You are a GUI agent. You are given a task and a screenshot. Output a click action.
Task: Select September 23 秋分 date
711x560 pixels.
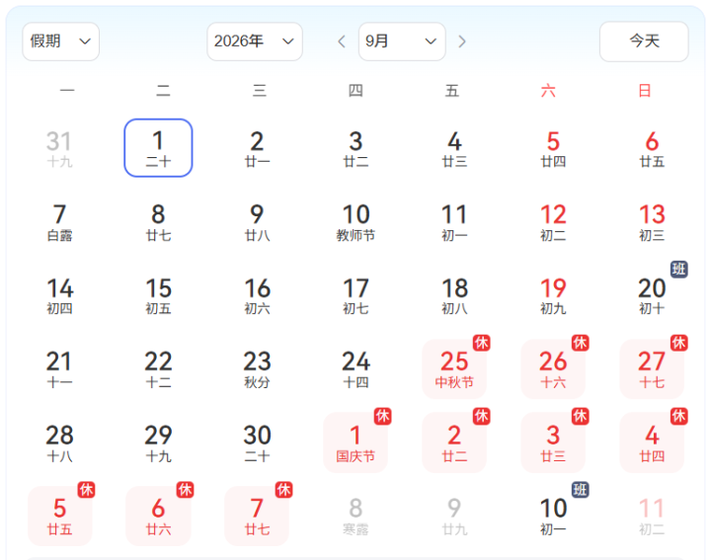pyautogui.click(x=257, y=368)
